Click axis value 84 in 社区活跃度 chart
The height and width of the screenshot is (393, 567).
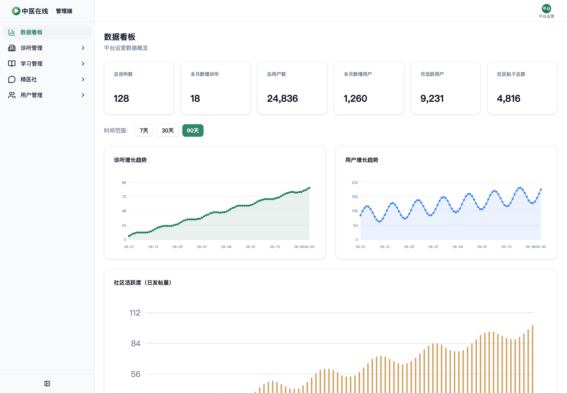[x=135, y=343]
